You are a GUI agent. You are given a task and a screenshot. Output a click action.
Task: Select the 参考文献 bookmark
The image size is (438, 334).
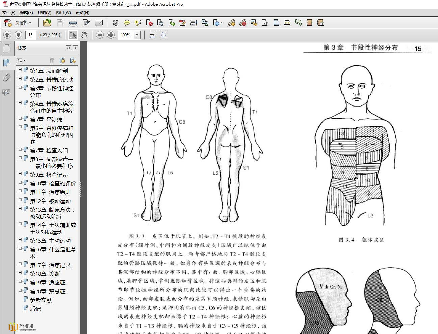pos(41,300)
